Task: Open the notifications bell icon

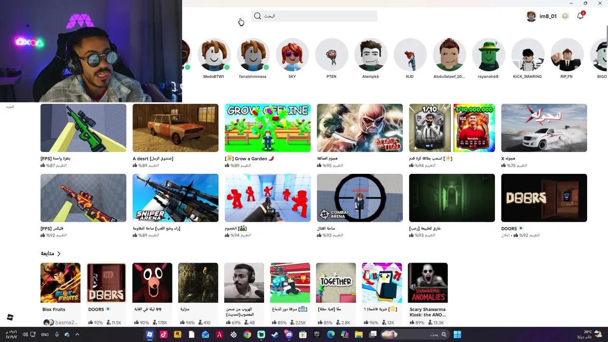Action: (580, 16)
